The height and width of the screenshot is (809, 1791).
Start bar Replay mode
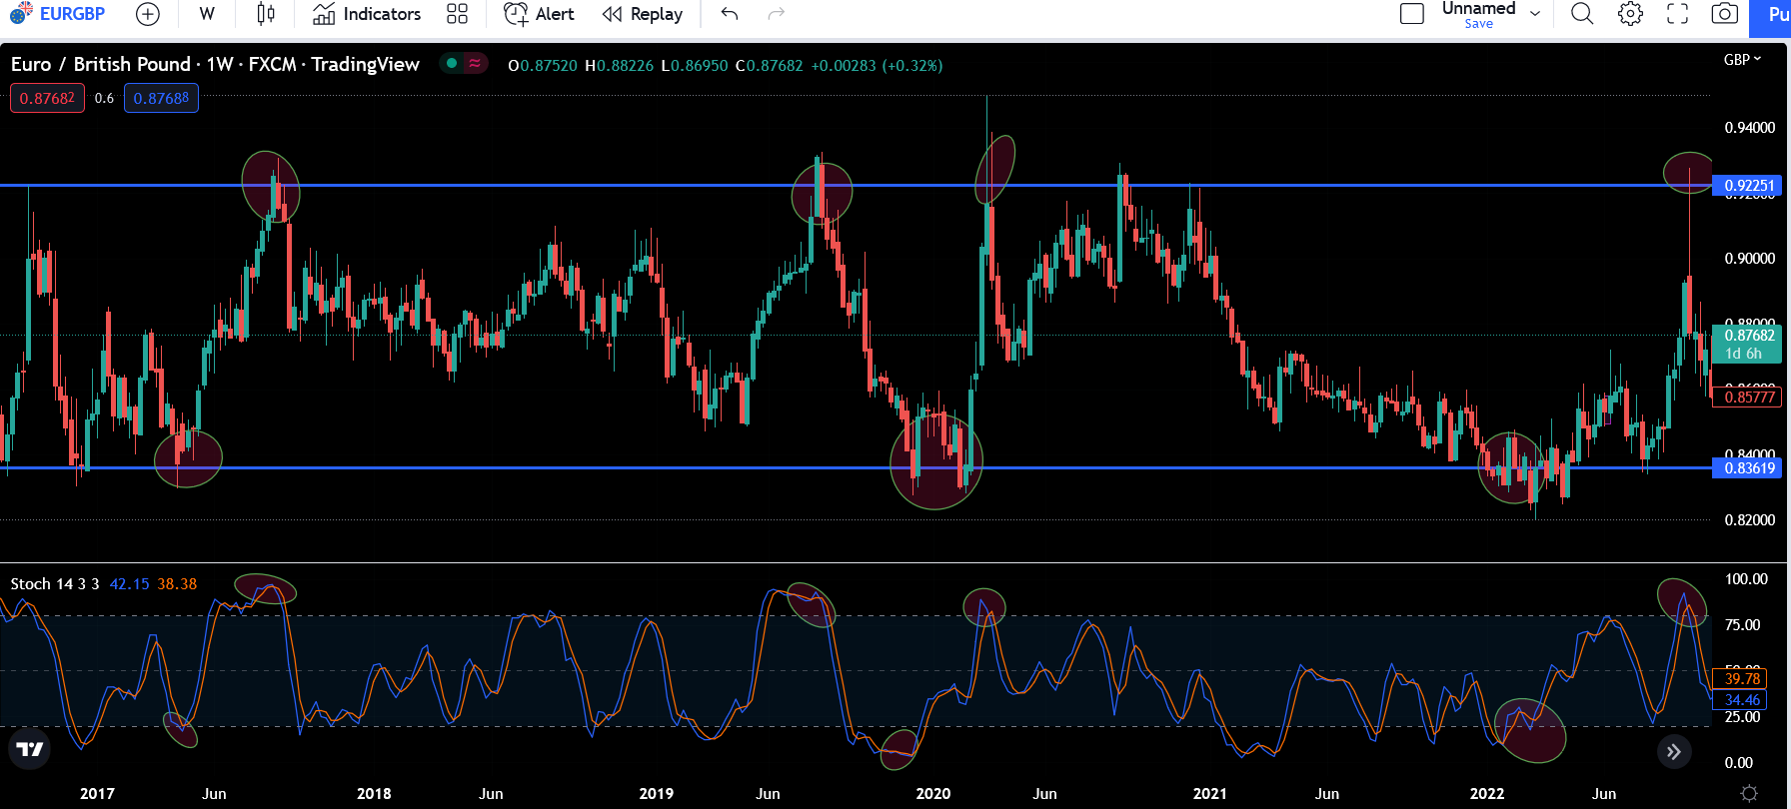pyautogui.click(x=643, y=14)
